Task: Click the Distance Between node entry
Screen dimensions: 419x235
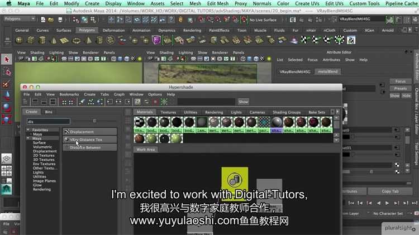Action: pyautogui.click(x=90, y=147)
